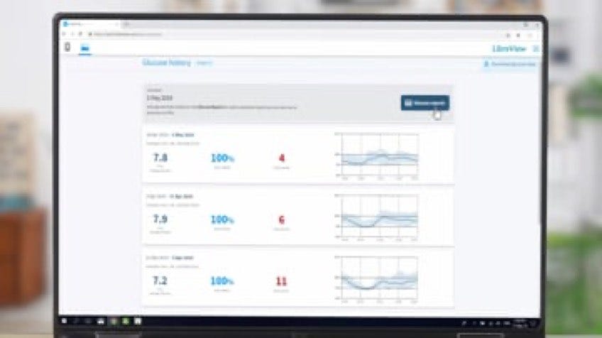Click the light blue button under the LibreView logo
The height and width of the screenshot is (338, 602).
coord(510,64)
